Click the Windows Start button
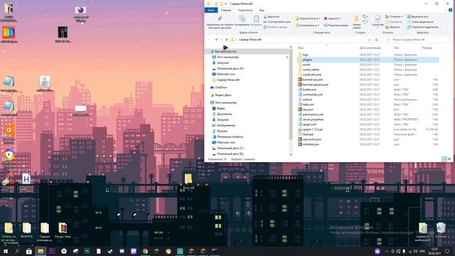The width and height of the screenshot is (455, 256). pyautogui.click(x=6, y=251)
